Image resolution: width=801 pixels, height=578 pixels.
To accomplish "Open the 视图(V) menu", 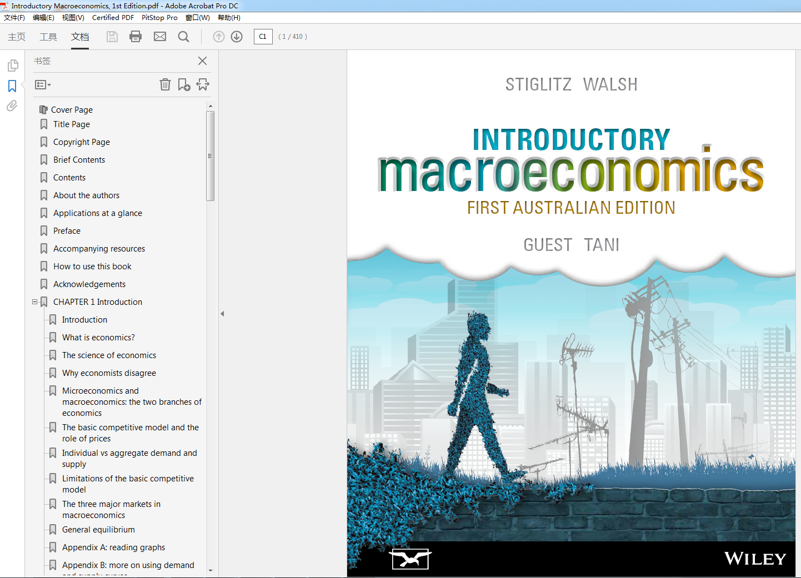I will [73, 17].
